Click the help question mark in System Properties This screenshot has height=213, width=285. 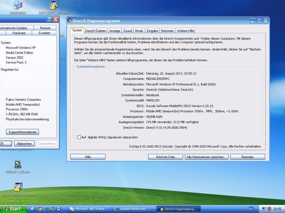pyautogui.click(x=49, y=19)
